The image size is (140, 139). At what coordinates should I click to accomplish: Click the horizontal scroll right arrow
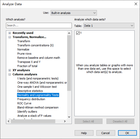point(65,121)
